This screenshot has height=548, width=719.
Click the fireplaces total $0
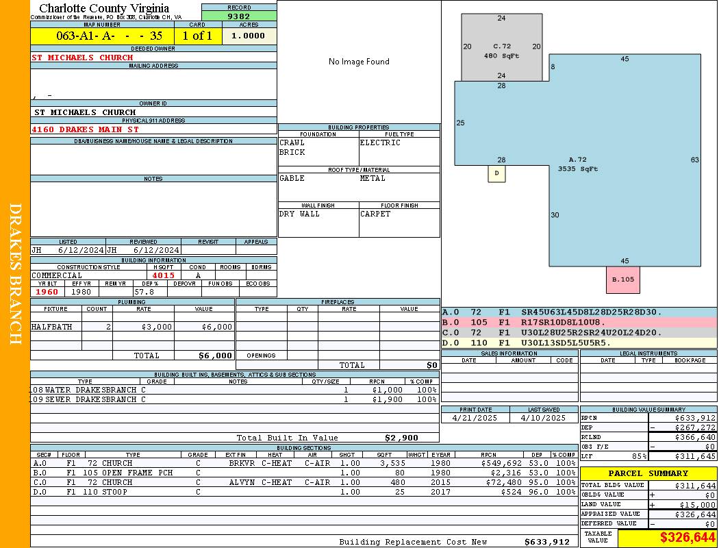pyautogui.click(x=432, y=366)
